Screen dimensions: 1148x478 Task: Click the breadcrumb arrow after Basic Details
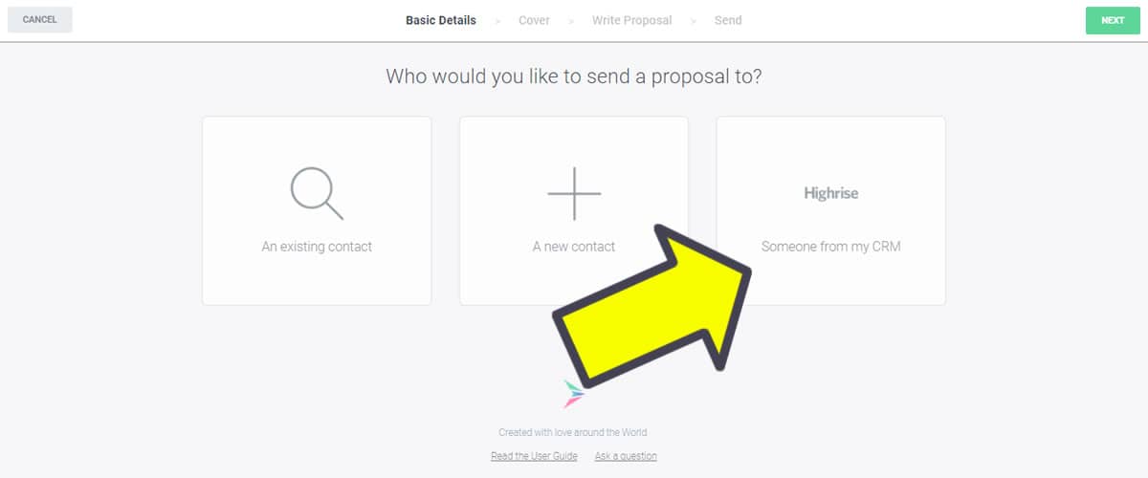pos(497,20)
